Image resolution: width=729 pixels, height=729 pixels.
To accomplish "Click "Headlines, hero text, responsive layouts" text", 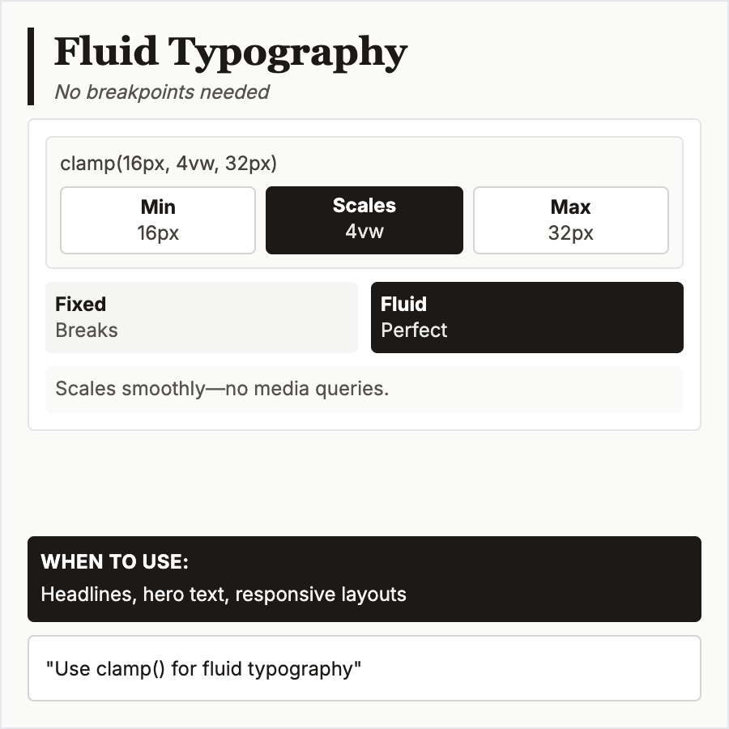I will click(x=224, y=595).
